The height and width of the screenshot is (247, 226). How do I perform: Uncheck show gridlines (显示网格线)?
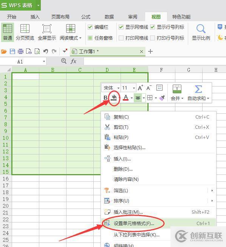tap(121, 27)
